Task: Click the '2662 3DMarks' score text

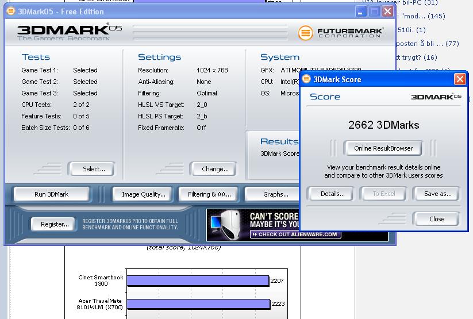Action: click(x=383, y=125)
